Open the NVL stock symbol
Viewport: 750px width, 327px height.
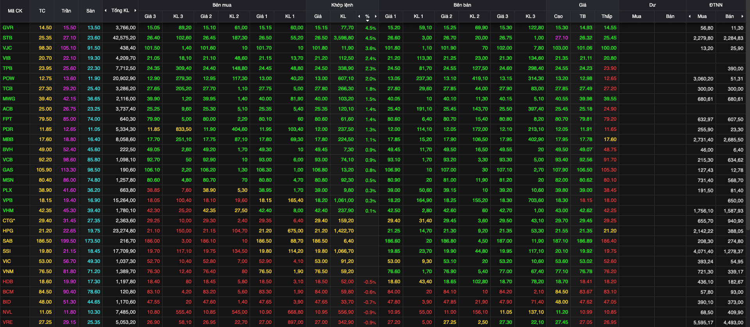coord(7,312)
